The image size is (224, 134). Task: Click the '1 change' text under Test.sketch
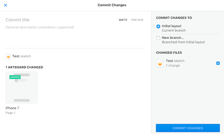coord(173,65)
